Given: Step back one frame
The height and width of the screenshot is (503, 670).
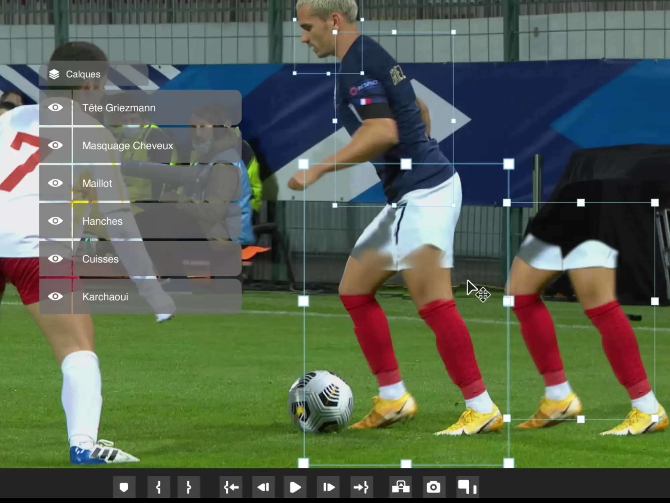Looking at the screenshot, I should (x=263, y=487).
